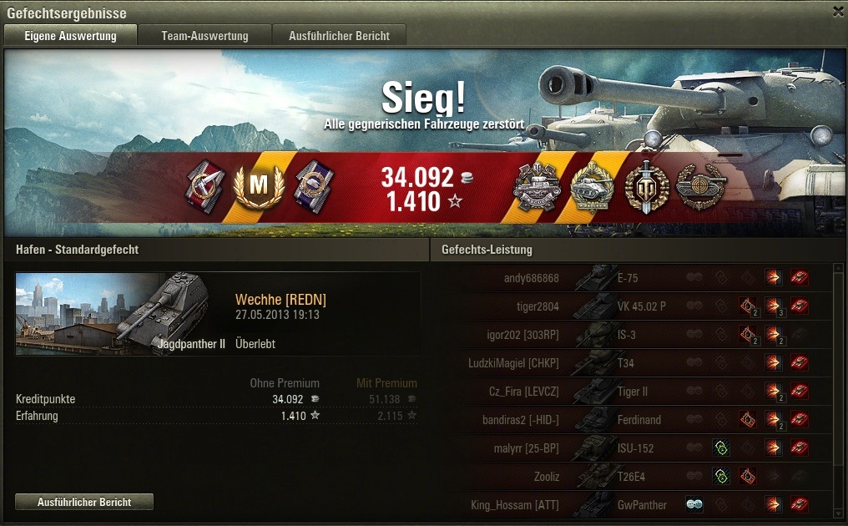Click the scrollbar down arrow in Gefechts-Leistung
Image resolution: width=848 pixels, height=526 pixels.
click(x=840, y=513)
